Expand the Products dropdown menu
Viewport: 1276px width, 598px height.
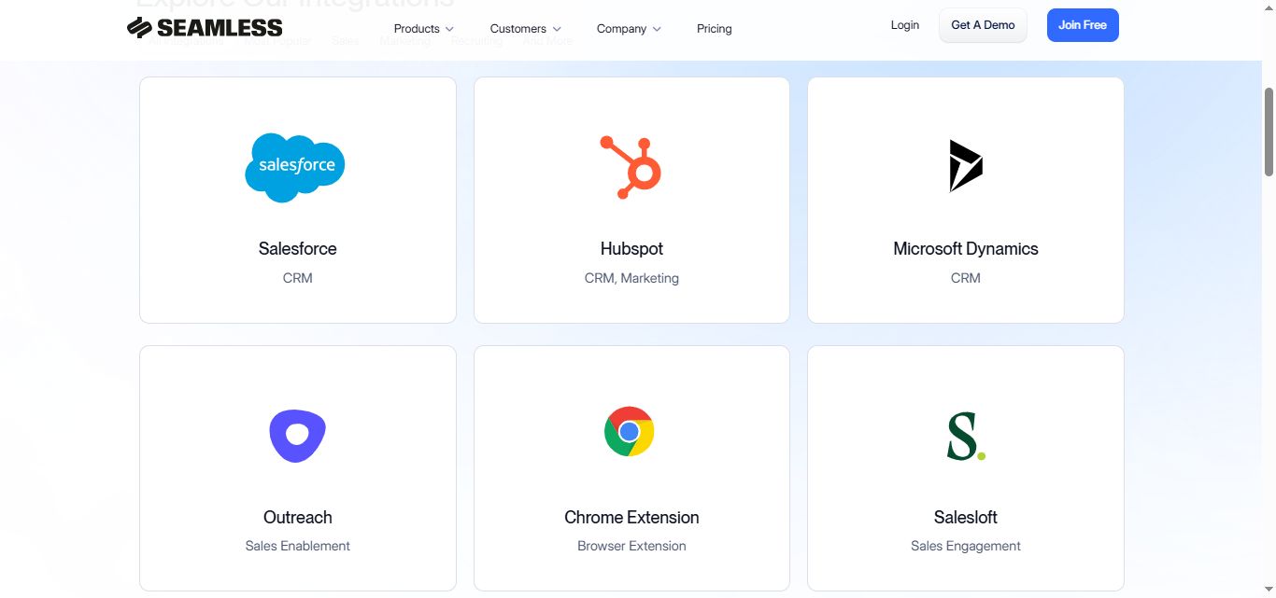click(421, 28)
